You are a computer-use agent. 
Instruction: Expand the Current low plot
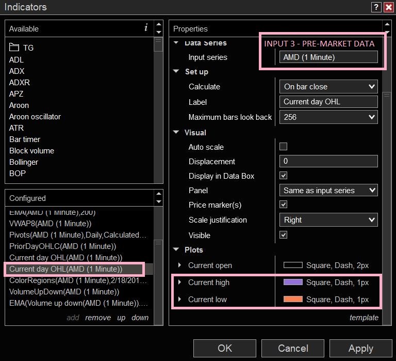[179, 299]
